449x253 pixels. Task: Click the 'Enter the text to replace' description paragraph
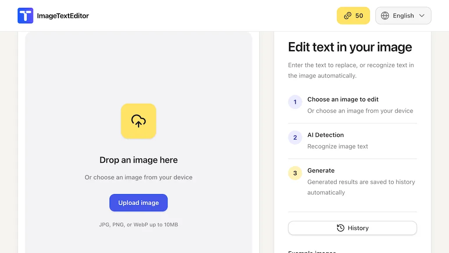click(351, 70)
